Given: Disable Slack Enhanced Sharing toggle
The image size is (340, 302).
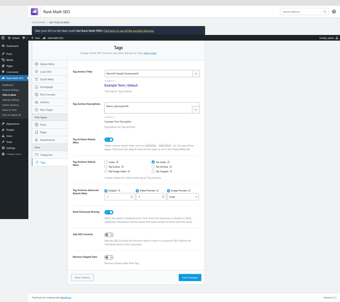Looking at the screenshot, I should click(x=109, y=212).
